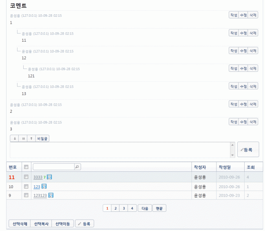Click 수정 on comment 11
Image resolution: width=265 pixels, height=231 pixels.
tap(243, 33)
